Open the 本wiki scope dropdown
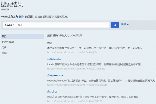156x104 pixels. click(x=9, y=25)
